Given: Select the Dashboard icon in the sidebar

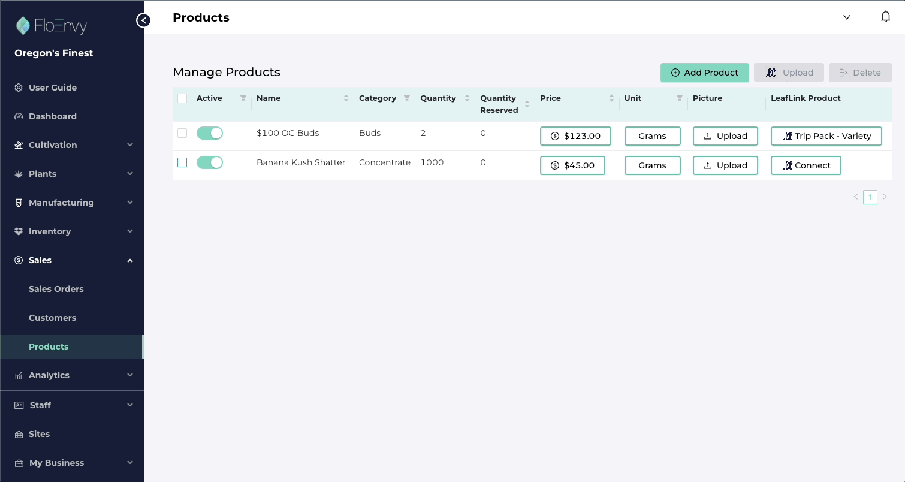Looking at the screenshot, I should pyautogui.click(x=19, y=116).
